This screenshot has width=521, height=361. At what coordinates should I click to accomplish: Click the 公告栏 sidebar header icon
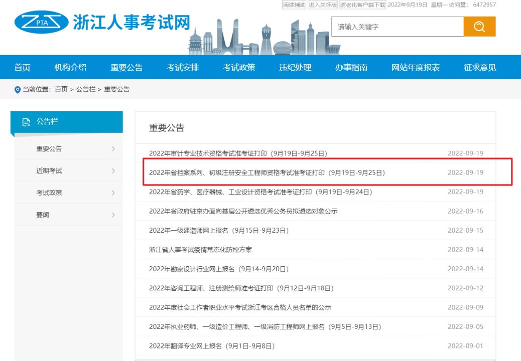coord(26,122)
